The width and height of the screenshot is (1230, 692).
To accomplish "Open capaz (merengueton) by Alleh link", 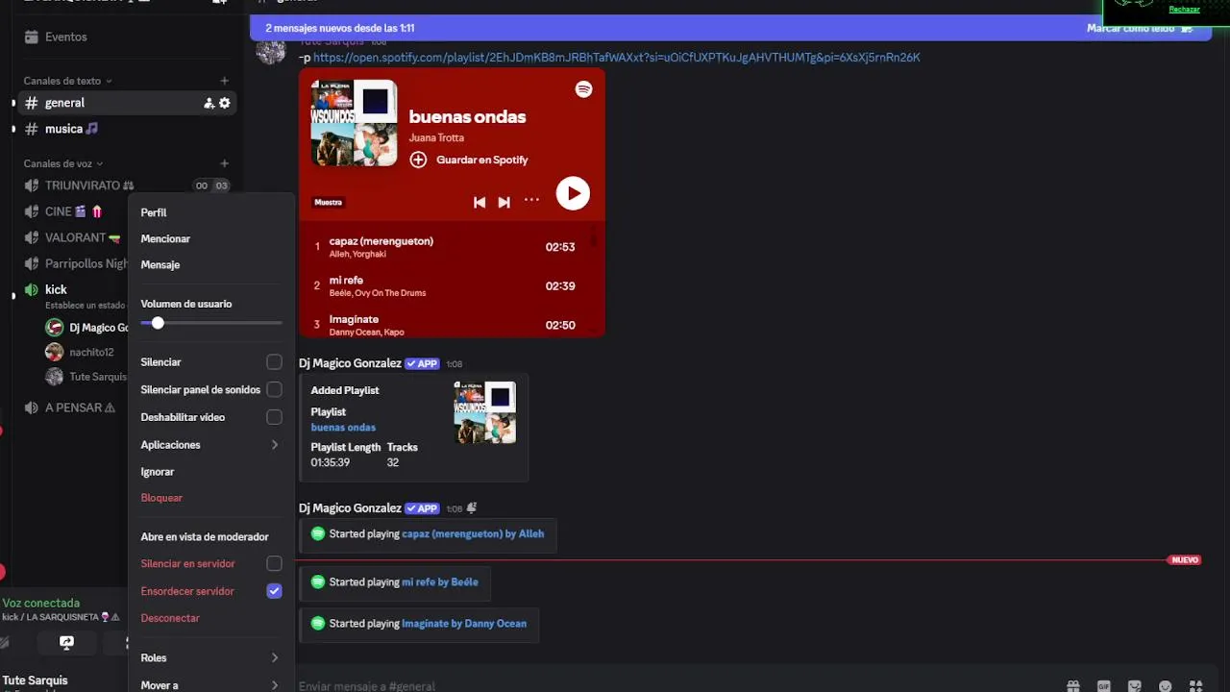I will coord(473,533).
